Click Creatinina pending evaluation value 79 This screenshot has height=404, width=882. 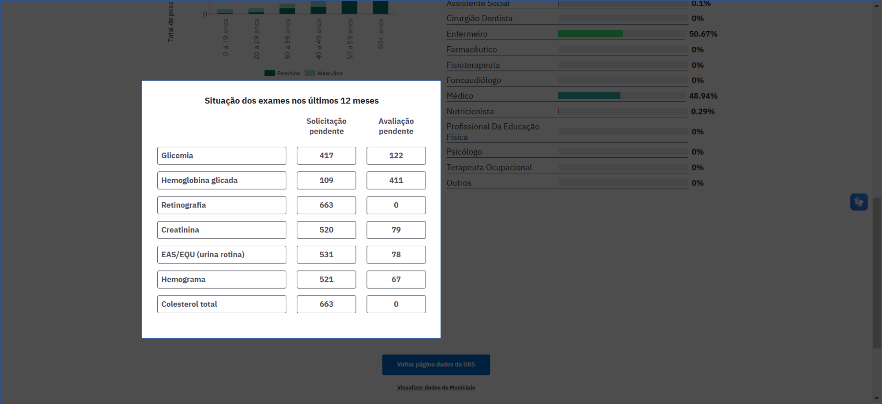click(x=396, y=230)
